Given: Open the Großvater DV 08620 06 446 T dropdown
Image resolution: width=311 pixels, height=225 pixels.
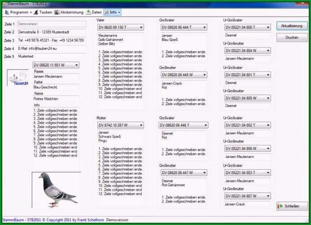Looking at the screenshot, I should click(x=183, y=125).
